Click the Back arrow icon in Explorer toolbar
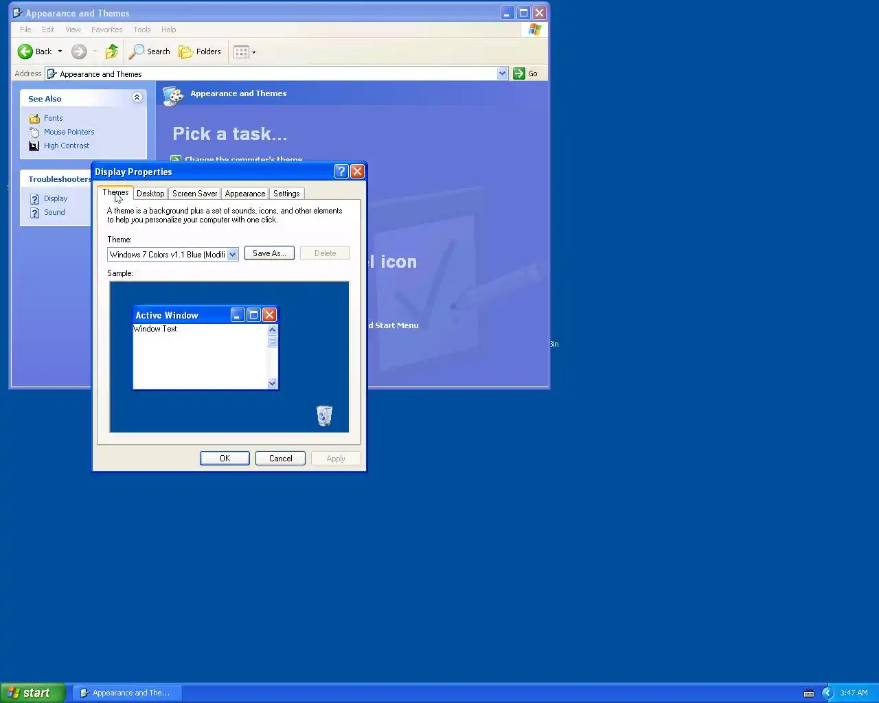This screenshot has width=879, height=703. 25,51
